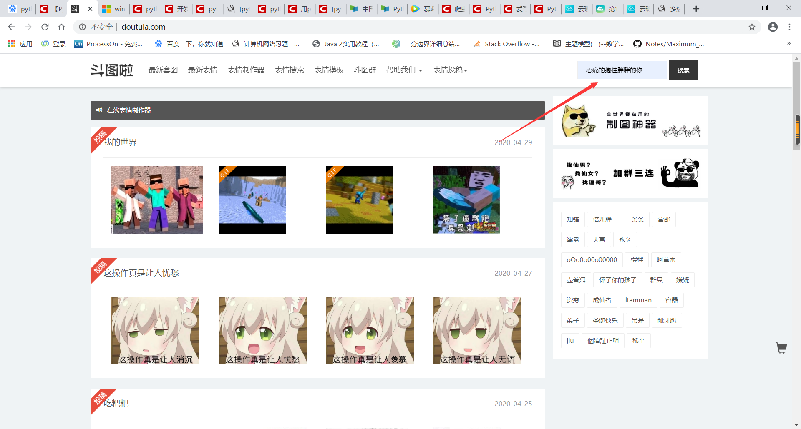Open the 制图神器 doge banner
Image resolution: width=801 pixels, height=429 pixels.
pos(631,120)
